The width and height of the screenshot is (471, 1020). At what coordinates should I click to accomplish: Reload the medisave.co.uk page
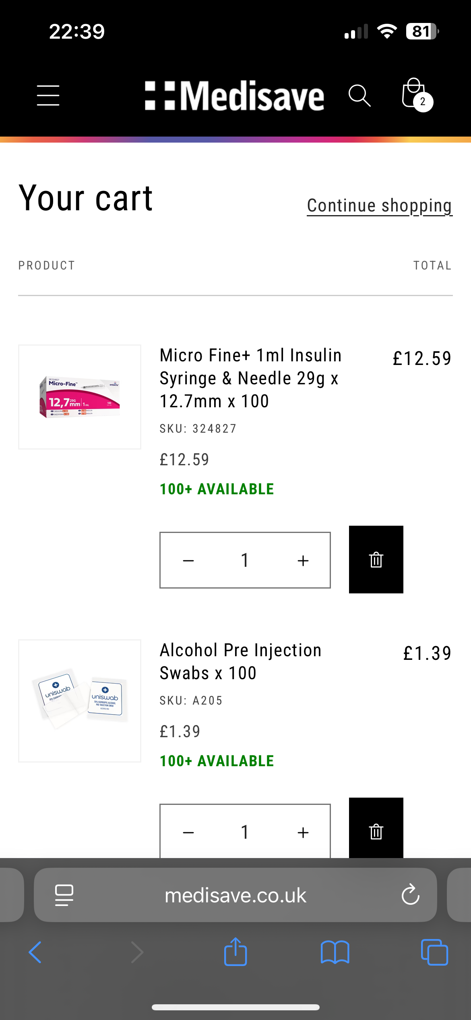coord(410,895)
